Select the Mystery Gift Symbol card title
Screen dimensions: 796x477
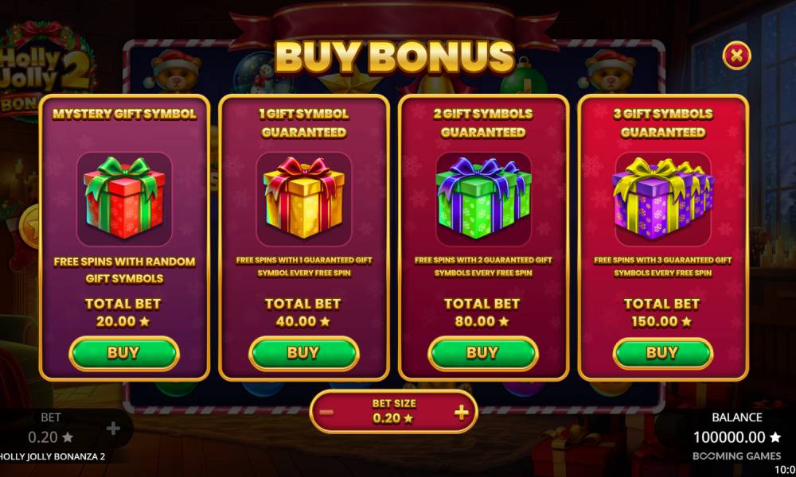(124, 114)
